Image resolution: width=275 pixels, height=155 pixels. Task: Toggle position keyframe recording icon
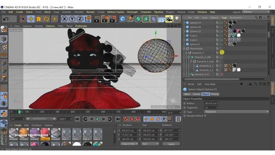146,119
